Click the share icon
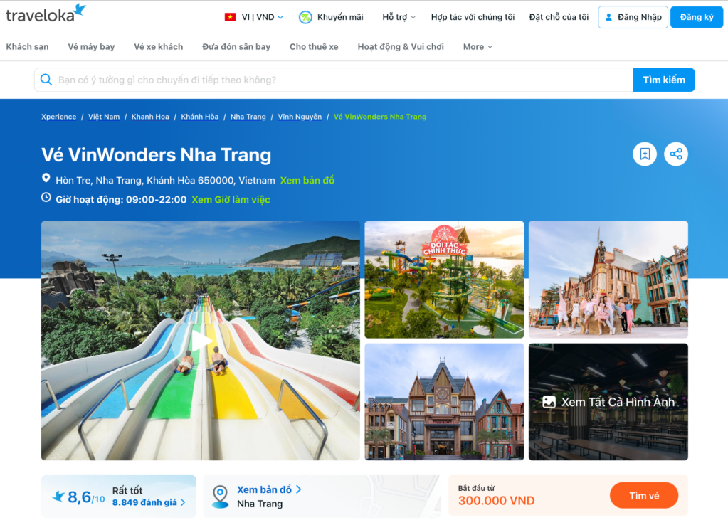This screenshot has height=520, width=728. (x=676, y=154)
